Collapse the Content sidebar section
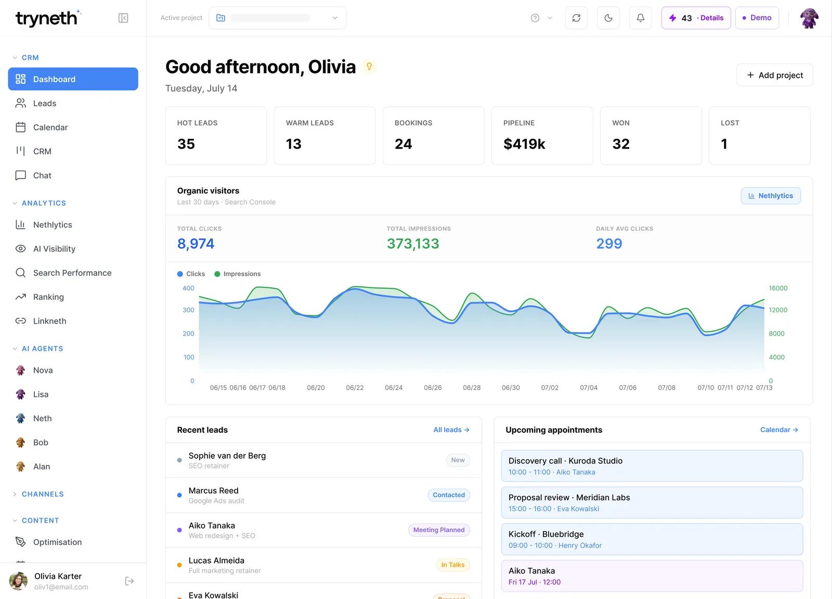The image size is (832, 599). tap(36, 521)
